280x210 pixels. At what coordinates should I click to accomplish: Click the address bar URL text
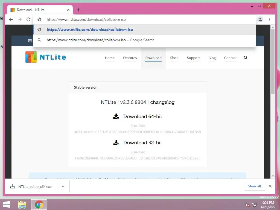point(86,19)
